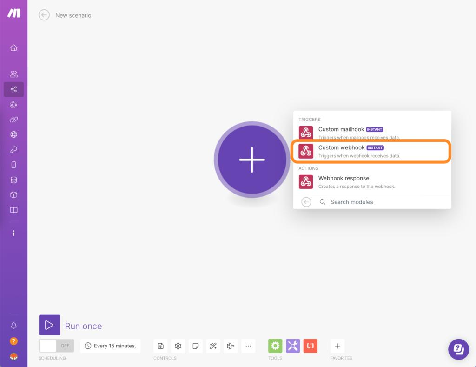Open Data structures cube icon

tap(13, 195)
